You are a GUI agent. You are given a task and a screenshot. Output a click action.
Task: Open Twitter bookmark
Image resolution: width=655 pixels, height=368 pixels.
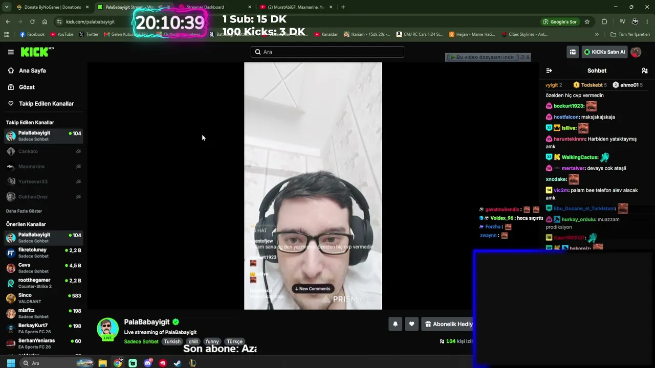(89, 34)
